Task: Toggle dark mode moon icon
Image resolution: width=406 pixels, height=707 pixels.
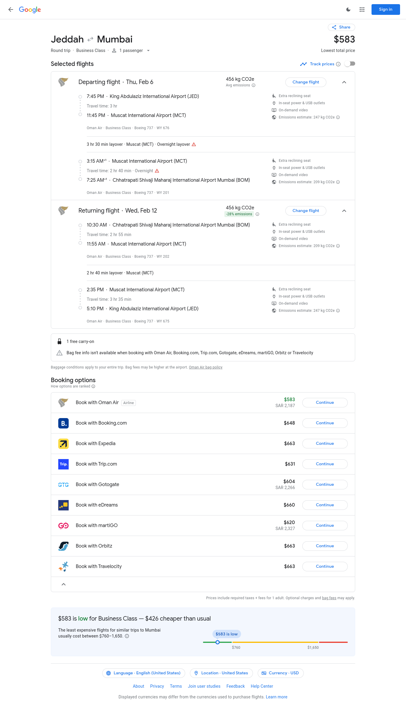Action: (348, 10)
